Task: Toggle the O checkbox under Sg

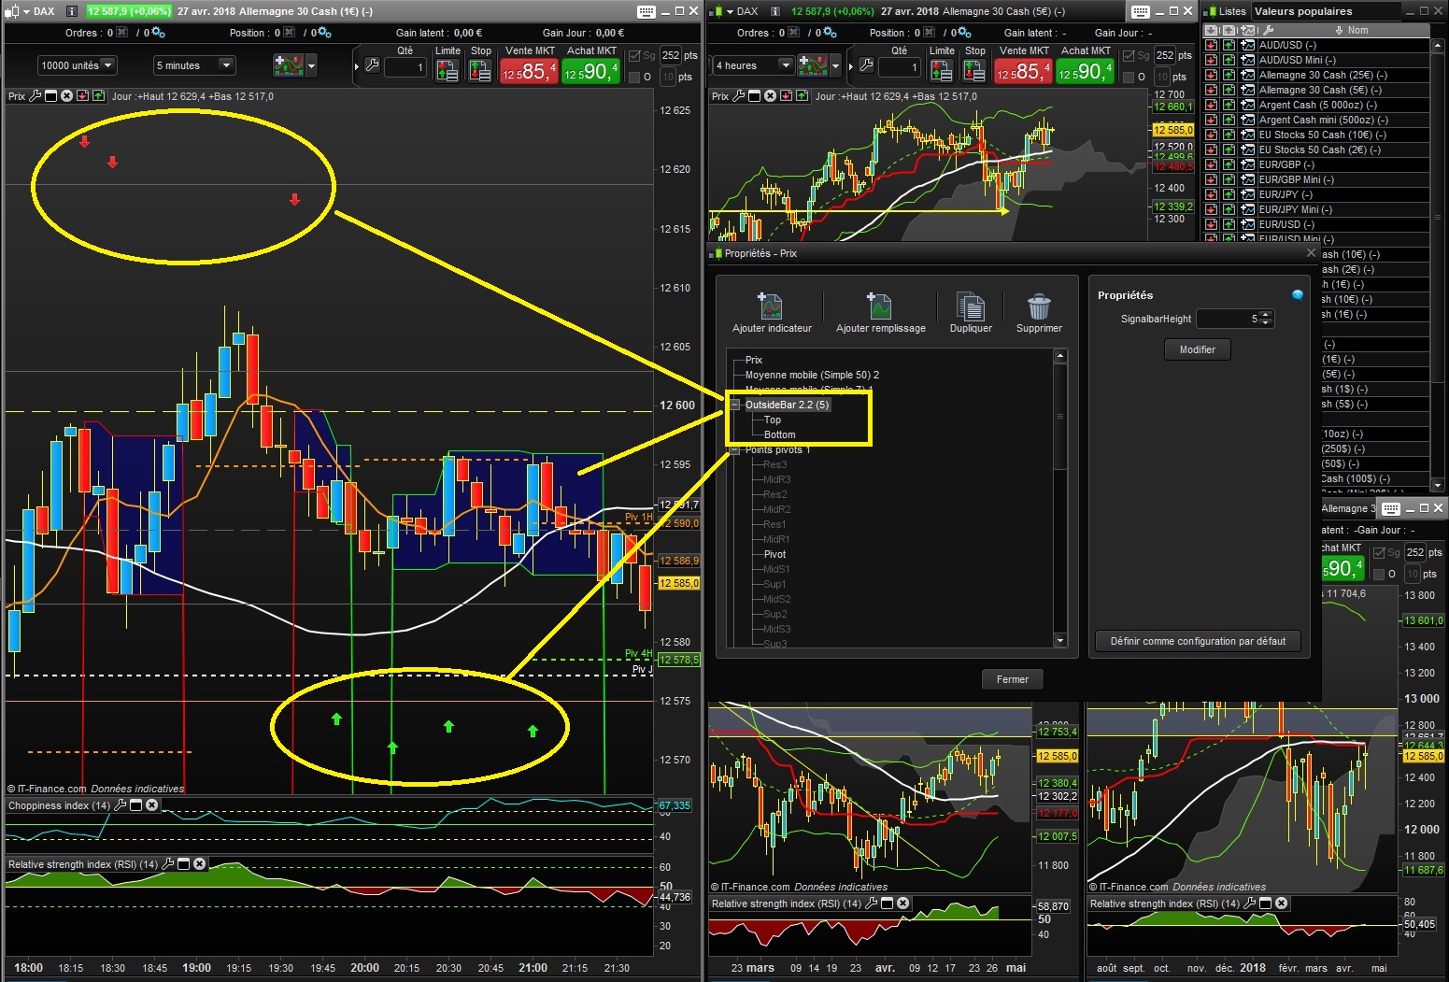Action: [635, 77]
